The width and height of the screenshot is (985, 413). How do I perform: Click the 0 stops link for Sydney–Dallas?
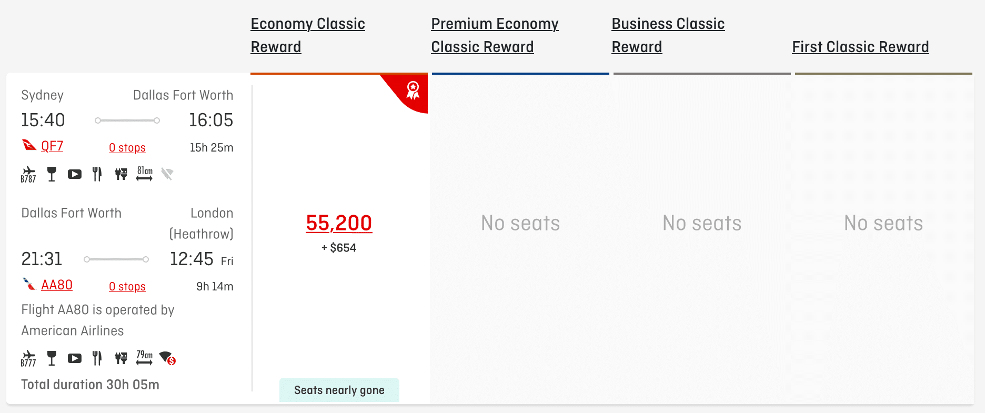127,148
